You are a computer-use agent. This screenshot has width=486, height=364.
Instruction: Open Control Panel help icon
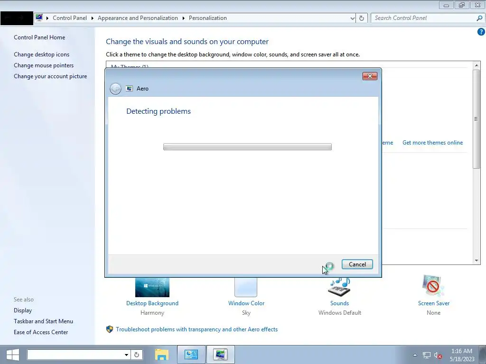point(481,32)
